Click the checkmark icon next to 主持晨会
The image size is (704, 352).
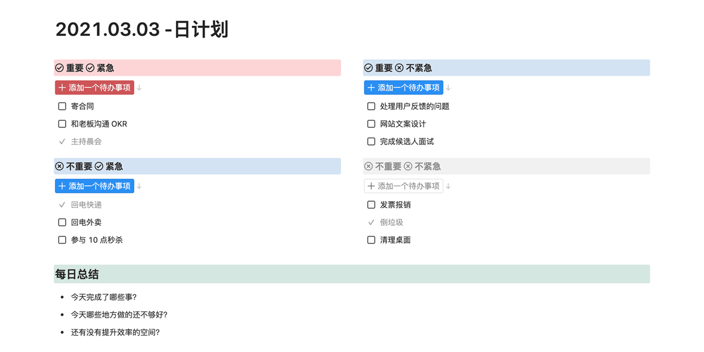(62, 141)
